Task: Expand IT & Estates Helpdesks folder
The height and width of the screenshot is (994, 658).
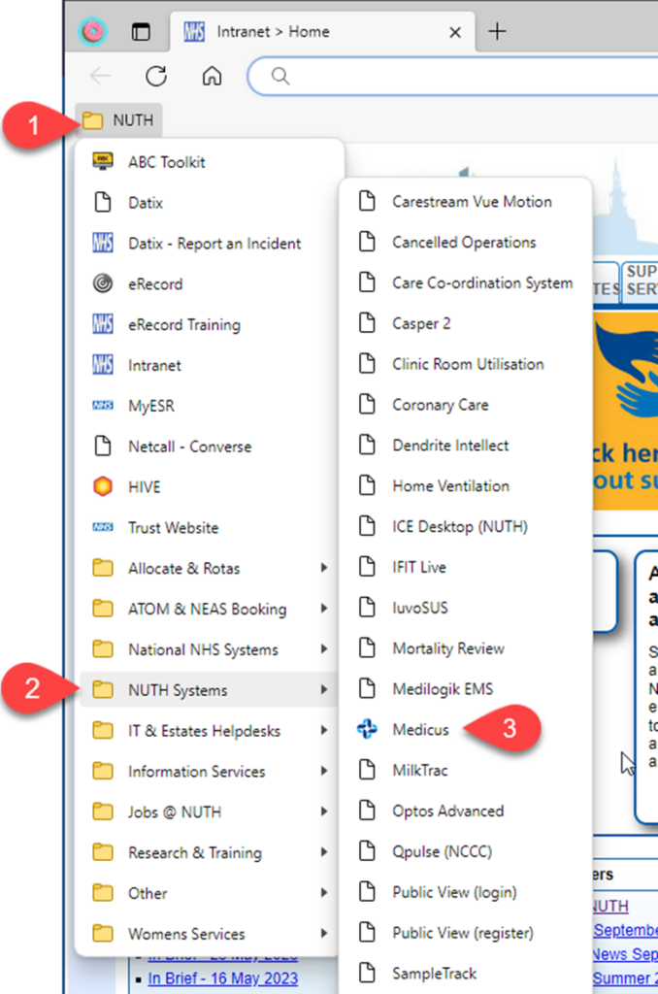Action: pos(210,730)
